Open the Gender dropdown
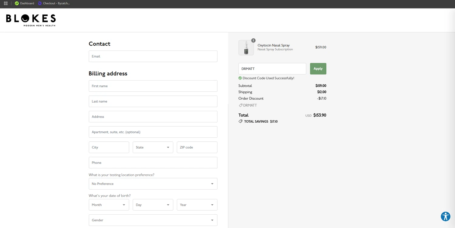The width and height of the screenshot is (455, 228). click(153, 220)
